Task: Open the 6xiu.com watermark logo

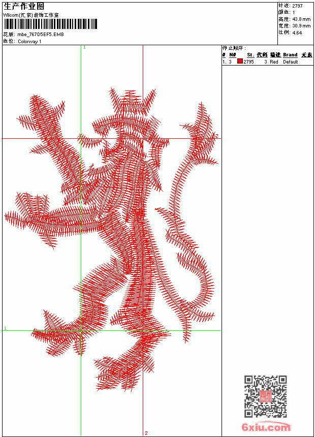Action: (x=266, y=427)
